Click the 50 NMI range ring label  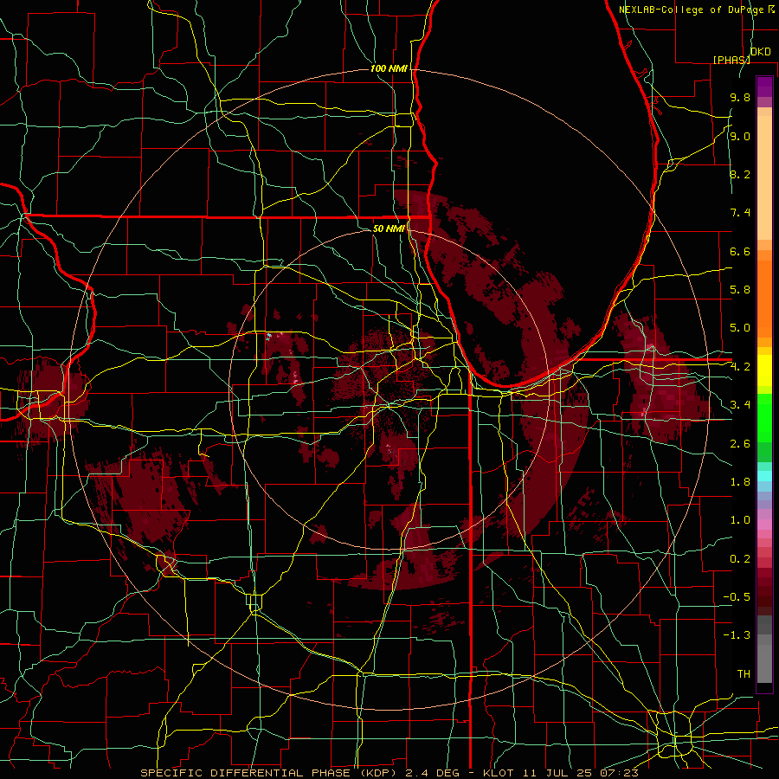coord(389,229)
